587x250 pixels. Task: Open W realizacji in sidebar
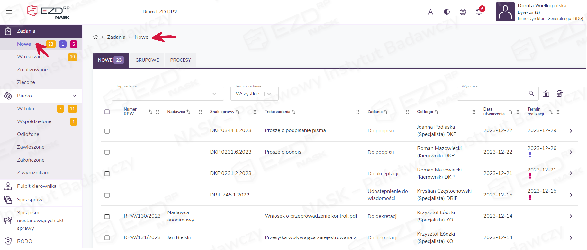(31, 57)
